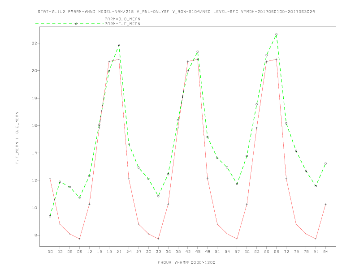This screenshot has height=274, width=355.
Task: Click the x-axis tick label 72
Action: (x=286, y=252)
